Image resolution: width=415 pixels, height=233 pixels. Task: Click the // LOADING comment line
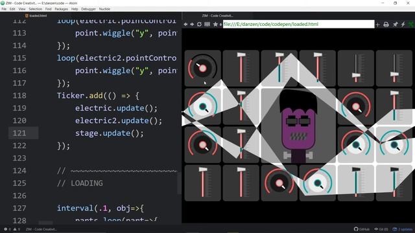tap(80, 183)
